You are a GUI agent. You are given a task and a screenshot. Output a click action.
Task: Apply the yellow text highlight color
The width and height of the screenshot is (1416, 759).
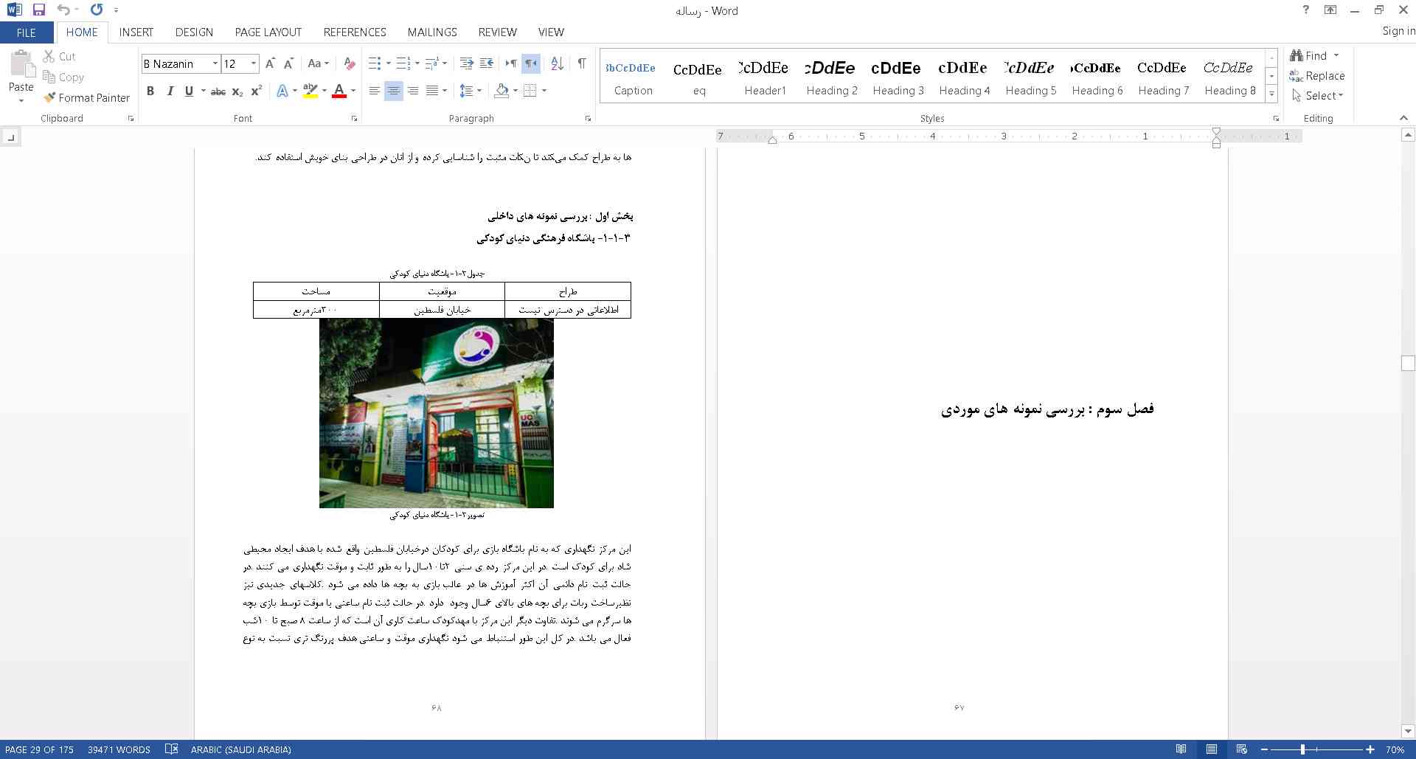click(310, 91)
